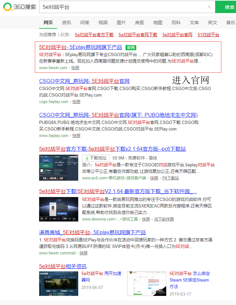Open pc6下载站 result title link

pos(112,149)
